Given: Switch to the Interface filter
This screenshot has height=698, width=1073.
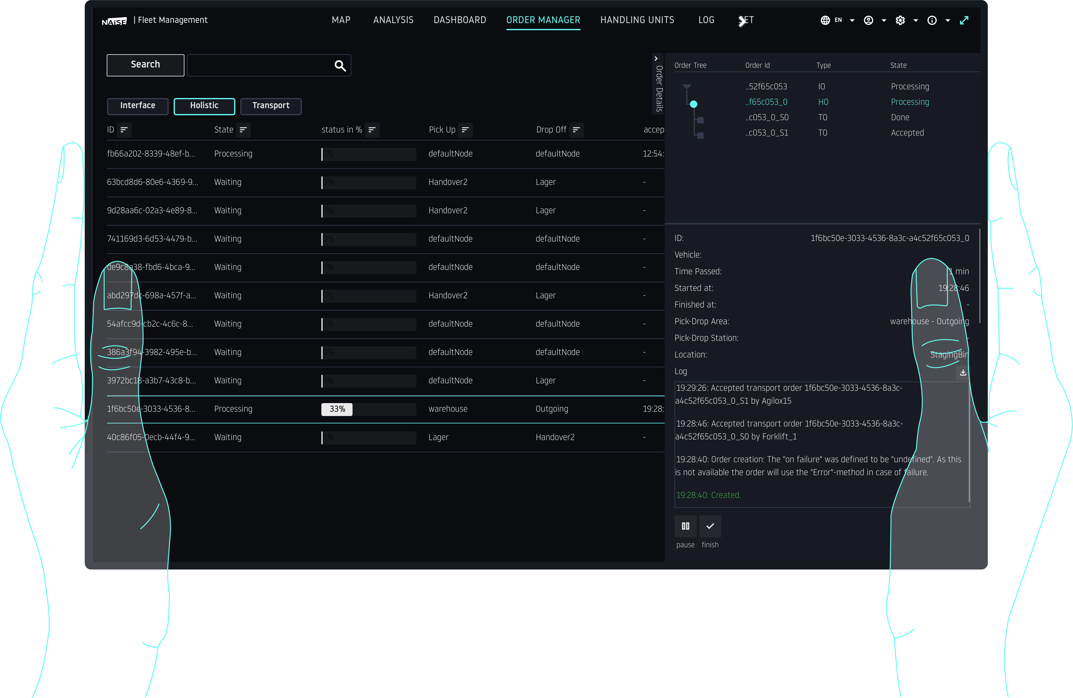Looking at the screenshot, I should (138, 106).
